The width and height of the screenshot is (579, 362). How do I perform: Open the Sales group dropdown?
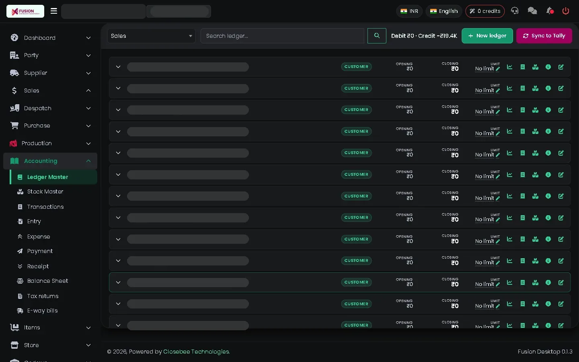151,36
